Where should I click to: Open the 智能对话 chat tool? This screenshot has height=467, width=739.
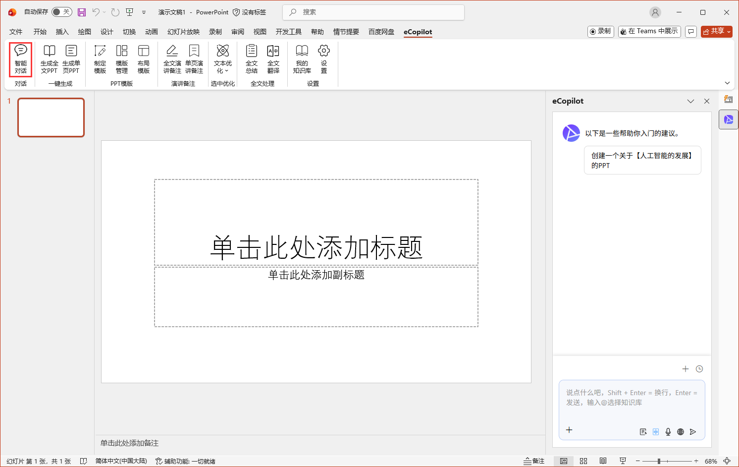(20, 59)
